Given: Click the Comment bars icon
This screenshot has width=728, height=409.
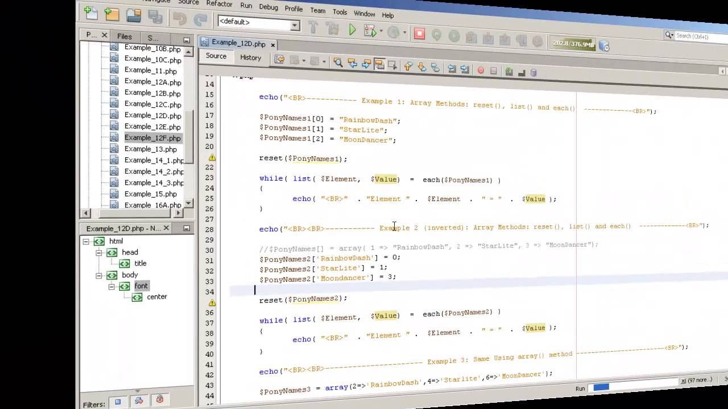Looking at the screenshot, I should 522,73.
